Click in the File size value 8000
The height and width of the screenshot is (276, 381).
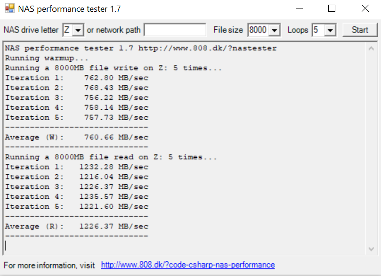[x=258, y=30]
